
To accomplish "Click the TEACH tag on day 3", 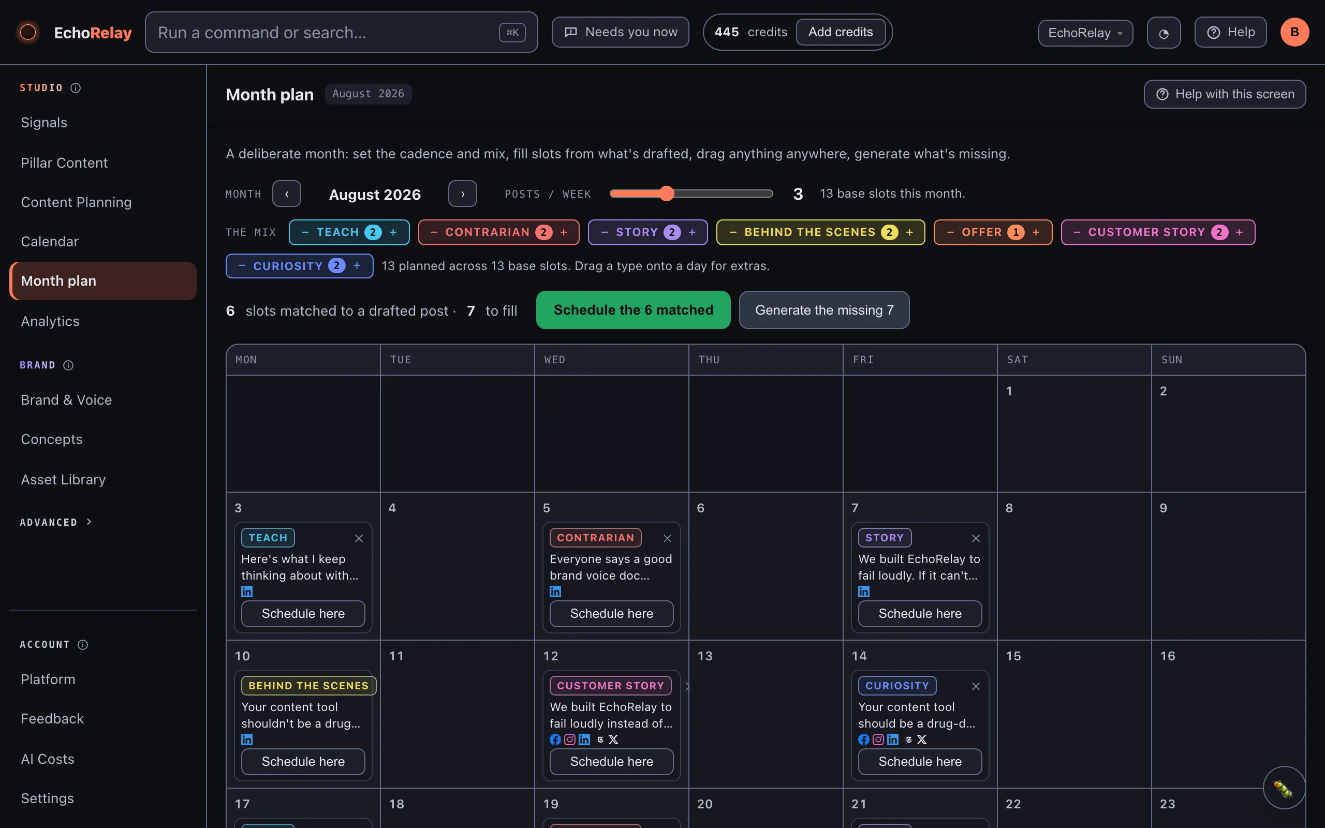I will [268, 538].
